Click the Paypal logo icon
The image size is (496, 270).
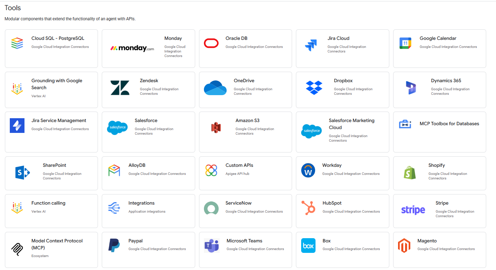[114, 246]
